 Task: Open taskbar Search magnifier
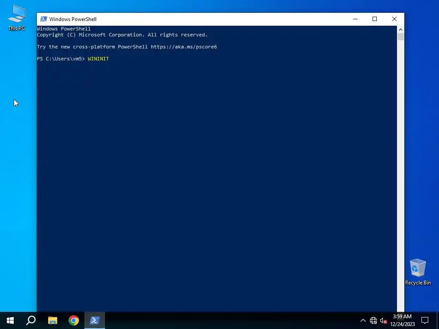point(31,320)
